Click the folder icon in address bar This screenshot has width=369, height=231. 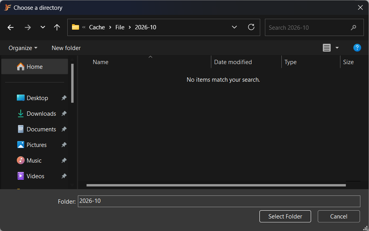(75, 27)
